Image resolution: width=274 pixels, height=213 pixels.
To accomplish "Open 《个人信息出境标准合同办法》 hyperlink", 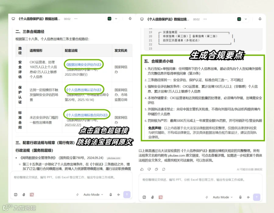I will [x=87, y=115].
